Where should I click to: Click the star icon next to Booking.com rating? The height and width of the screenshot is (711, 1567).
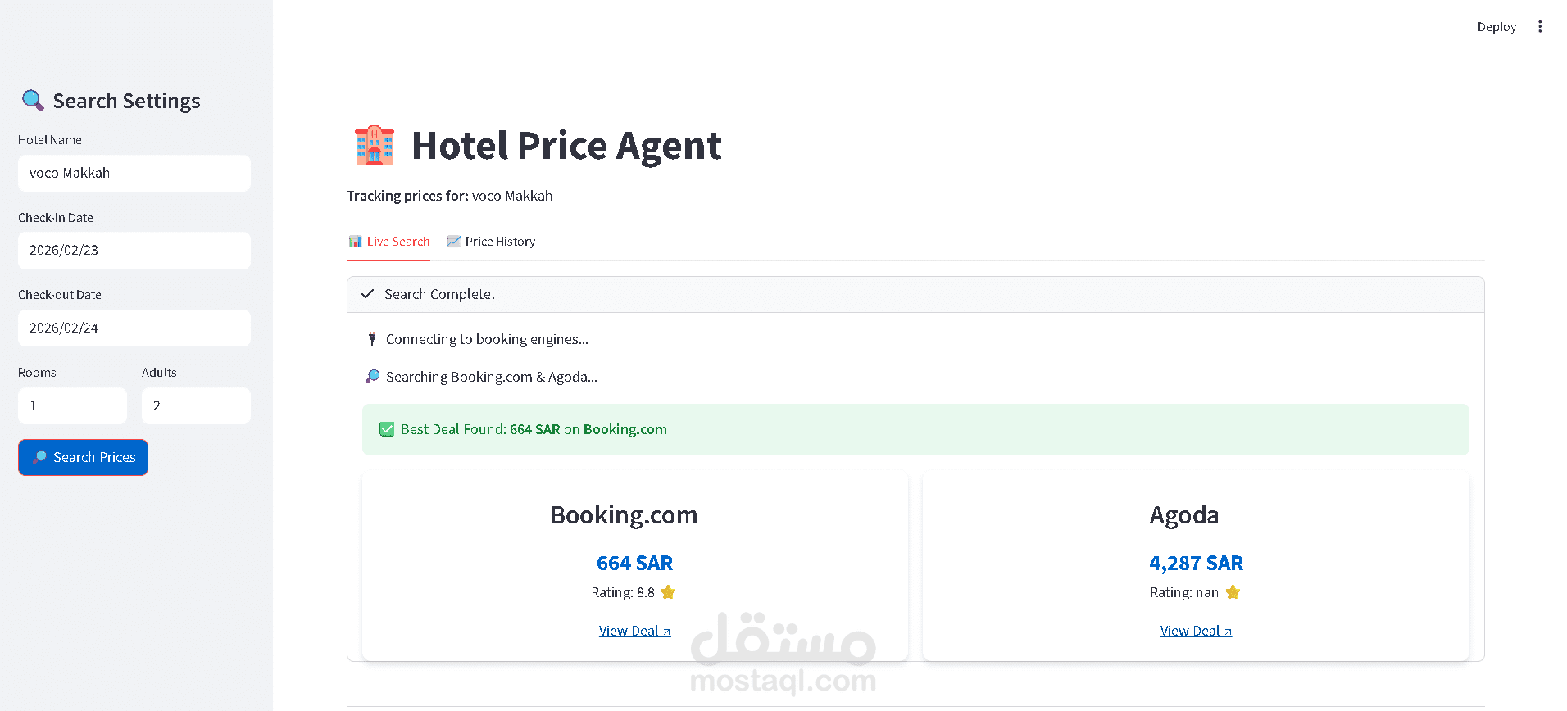(668, 592)
